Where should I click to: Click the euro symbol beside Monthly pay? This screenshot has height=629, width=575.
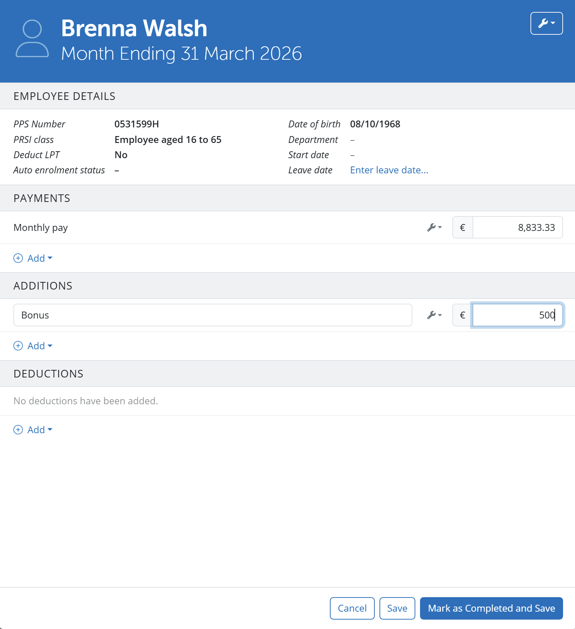(462, 228)
